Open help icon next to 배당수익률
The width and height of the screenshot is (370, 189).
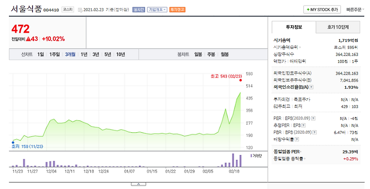pyautogui.click(x=297, y=140)
